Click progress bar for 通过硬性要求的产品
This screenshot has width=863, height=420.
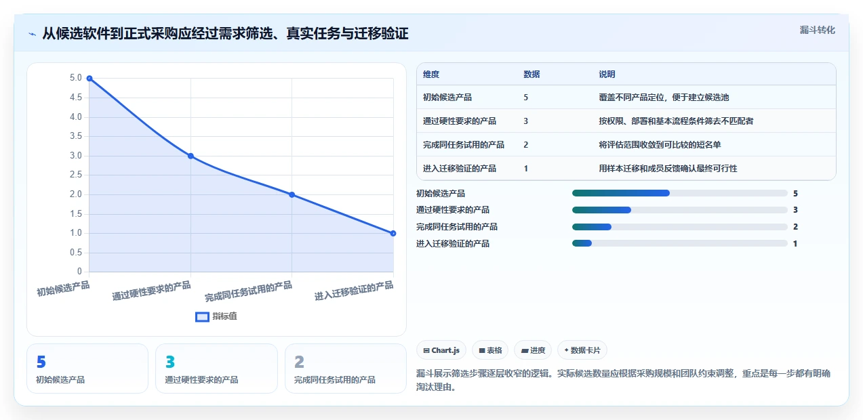[x=680, y=210]
